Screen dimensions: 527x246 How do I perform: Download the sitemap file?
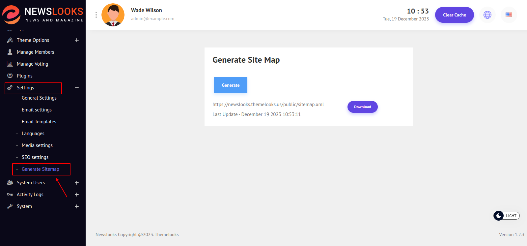[x=362, y=107]
